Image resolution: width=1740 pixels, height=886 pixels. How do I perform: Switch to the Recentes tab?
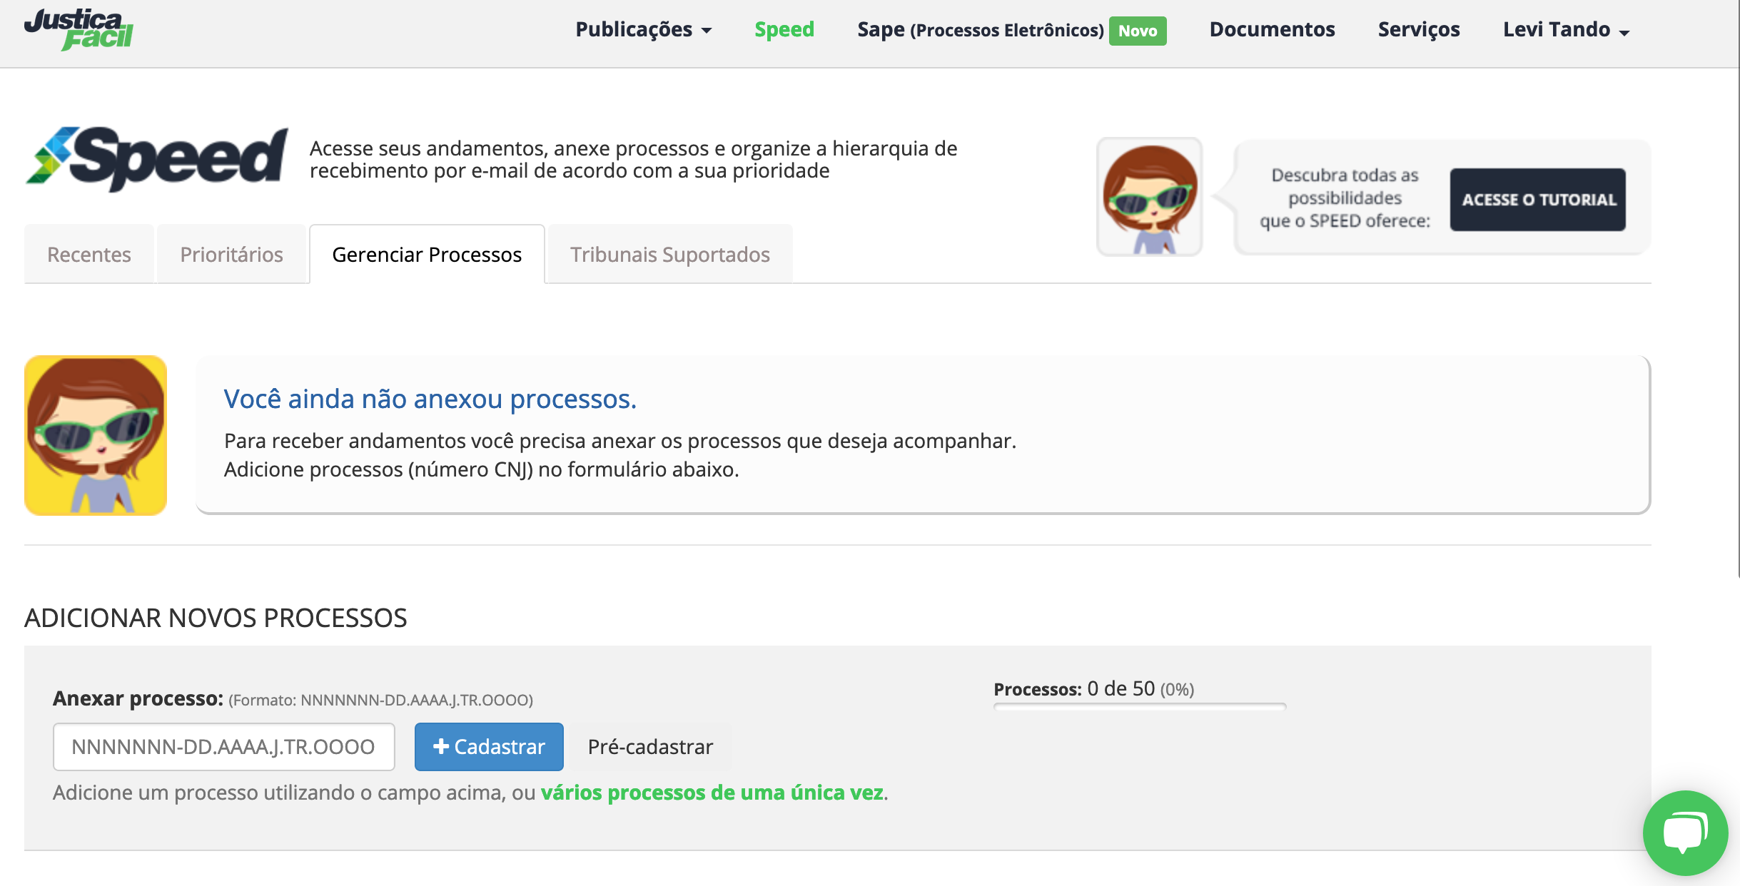point(89,255)
